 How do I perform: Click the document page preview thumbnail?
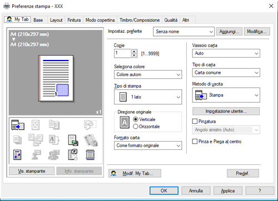pos(56,78)
